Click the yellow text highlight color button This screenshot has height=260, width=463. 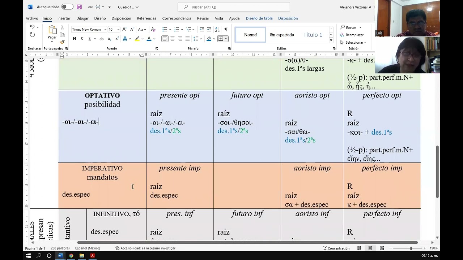point(137,39)
